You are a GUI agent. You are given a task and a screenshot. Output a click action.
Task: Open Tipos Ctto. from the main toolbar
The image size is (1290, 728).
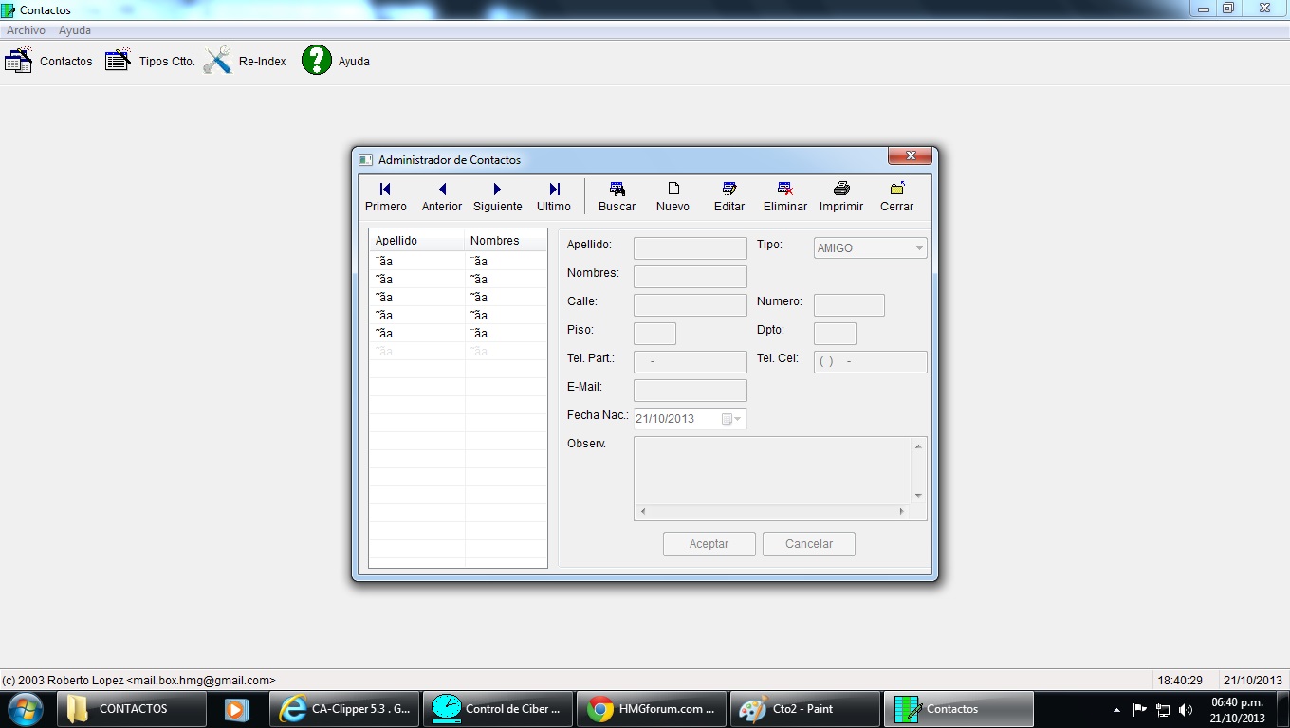150,61
